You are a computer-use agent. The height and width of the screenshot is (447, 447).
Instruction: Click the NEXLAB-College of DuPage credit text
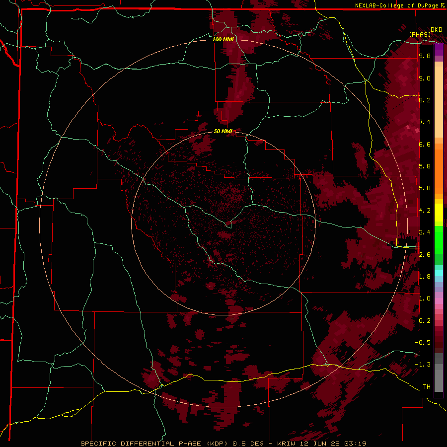pyautogui.click(x=397, y=5)
